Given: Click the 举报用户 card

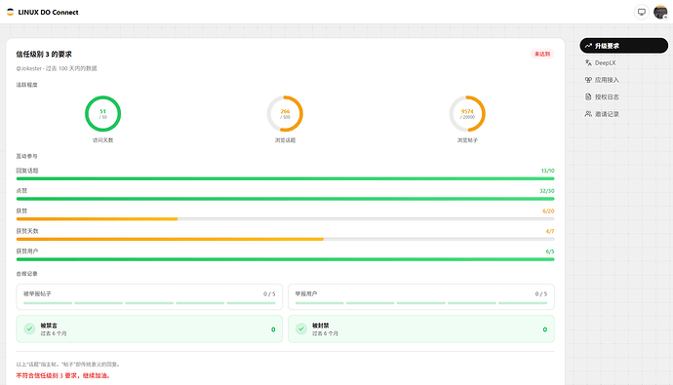Looking at the screenshot, I should (x=421, y=296).
